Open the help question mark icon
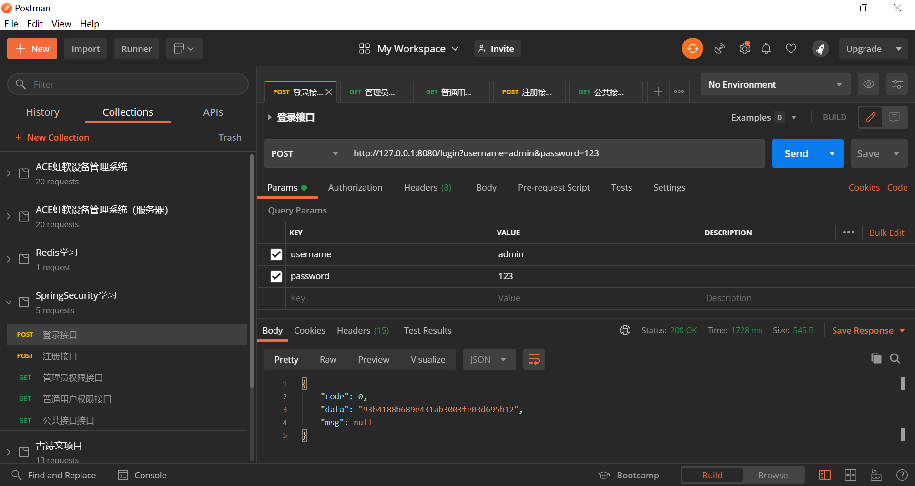This screenshot has height=486, width=915. click(902, 475)
